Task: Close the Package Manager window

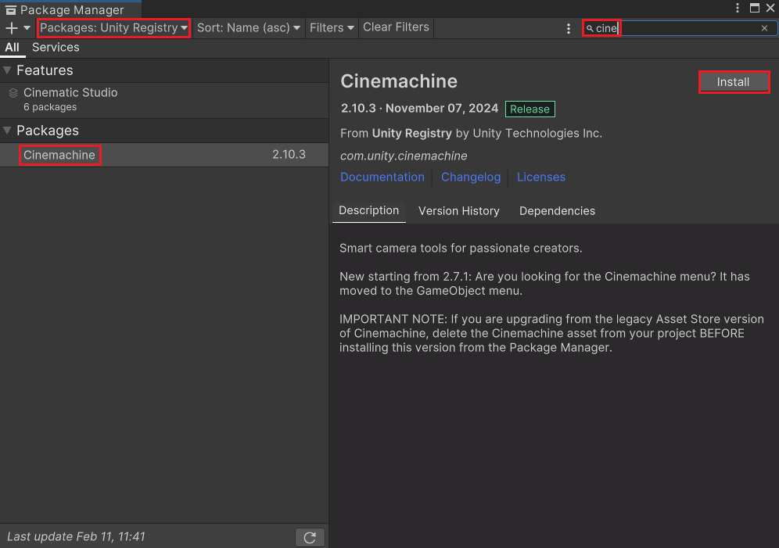Action: pyautogui.click(x=770, y=8)
